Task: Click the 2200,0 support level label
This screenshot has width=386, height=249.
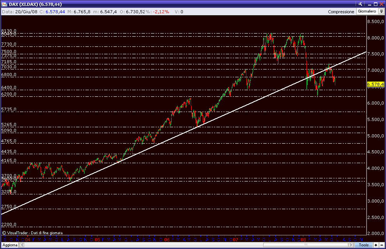Action: coord(9,225)
